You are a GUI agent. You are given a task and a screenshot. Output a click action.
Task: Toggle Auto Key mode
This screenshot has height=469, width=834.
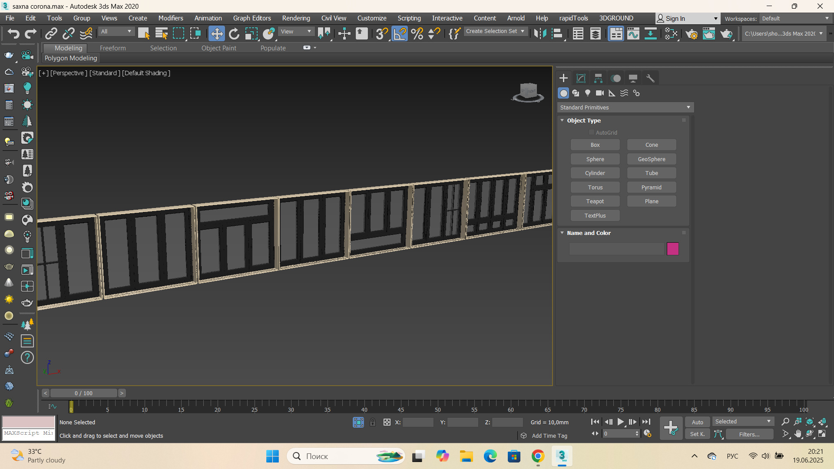(x=698, y=422)
